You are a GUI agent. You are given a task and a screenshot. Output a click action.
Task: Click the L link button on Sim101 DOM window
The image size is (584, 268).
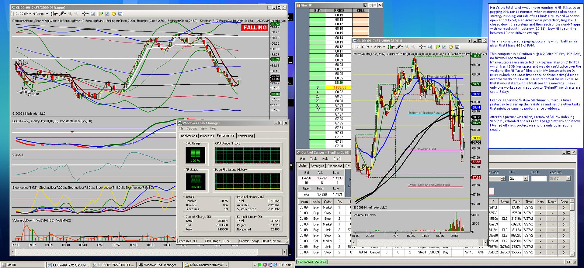pos(366,5)
